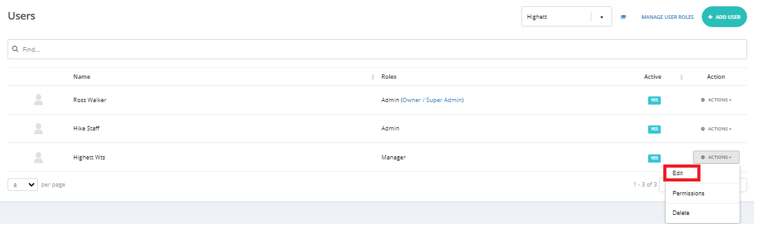Toggle Highett Wts' active YES badge

tap(654, 158)
